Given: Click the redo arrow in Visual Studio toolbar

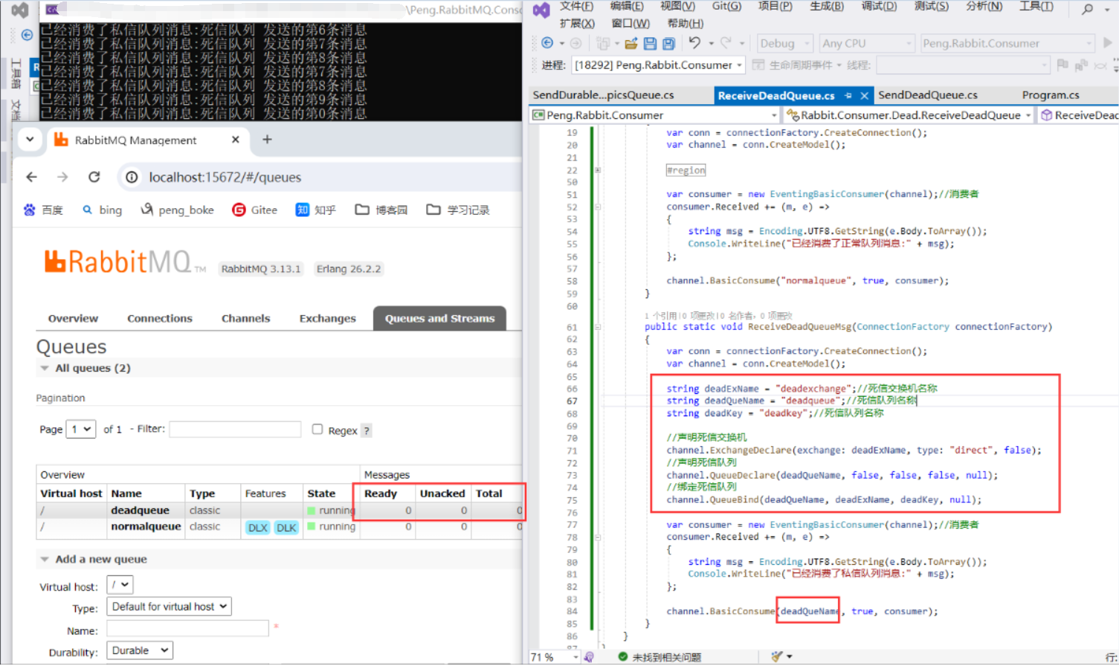Looking at the screenshot, I should pyautogui.click(x=726, y=43).
